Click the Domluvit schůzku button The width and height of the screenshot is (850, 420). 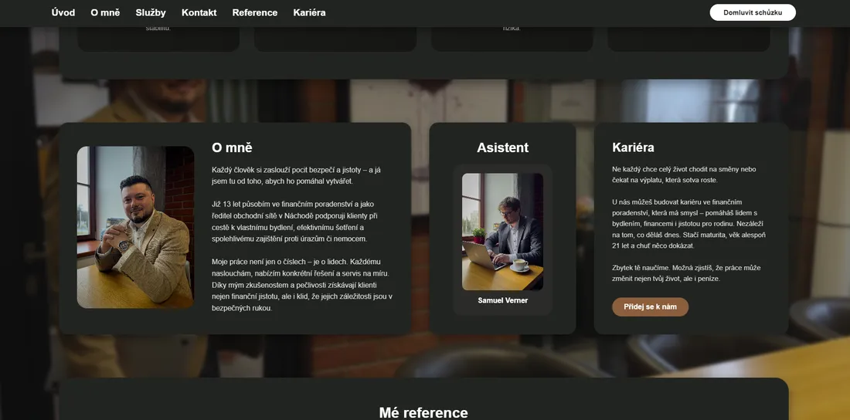pyautogui.click(x=753, y=12)
